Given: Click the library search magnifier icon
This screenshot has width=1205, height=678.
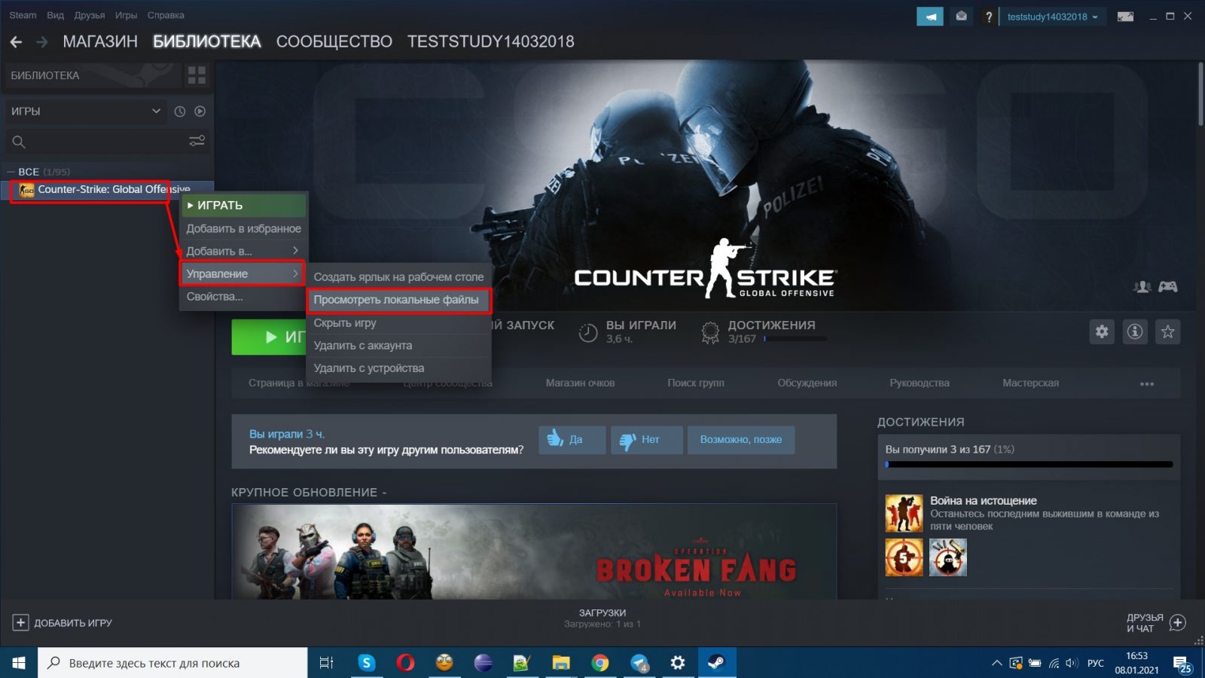Looking at the screenshot, I should tap(19, 142).
